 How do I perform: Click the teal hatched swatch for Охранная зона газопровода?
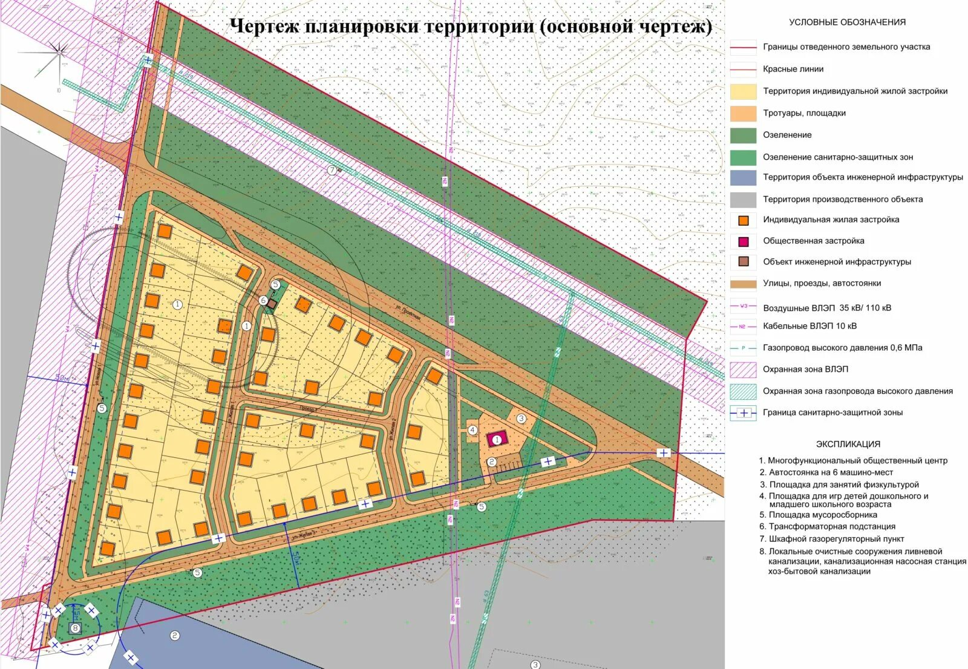[744, 391]
